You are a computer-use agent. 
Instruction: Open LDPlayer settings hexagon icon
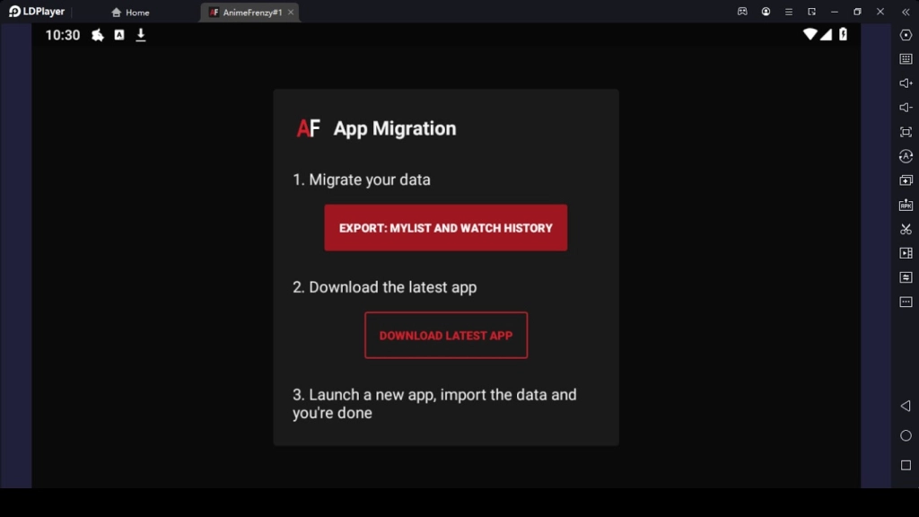pyautogui.click(x=906, y=35)
